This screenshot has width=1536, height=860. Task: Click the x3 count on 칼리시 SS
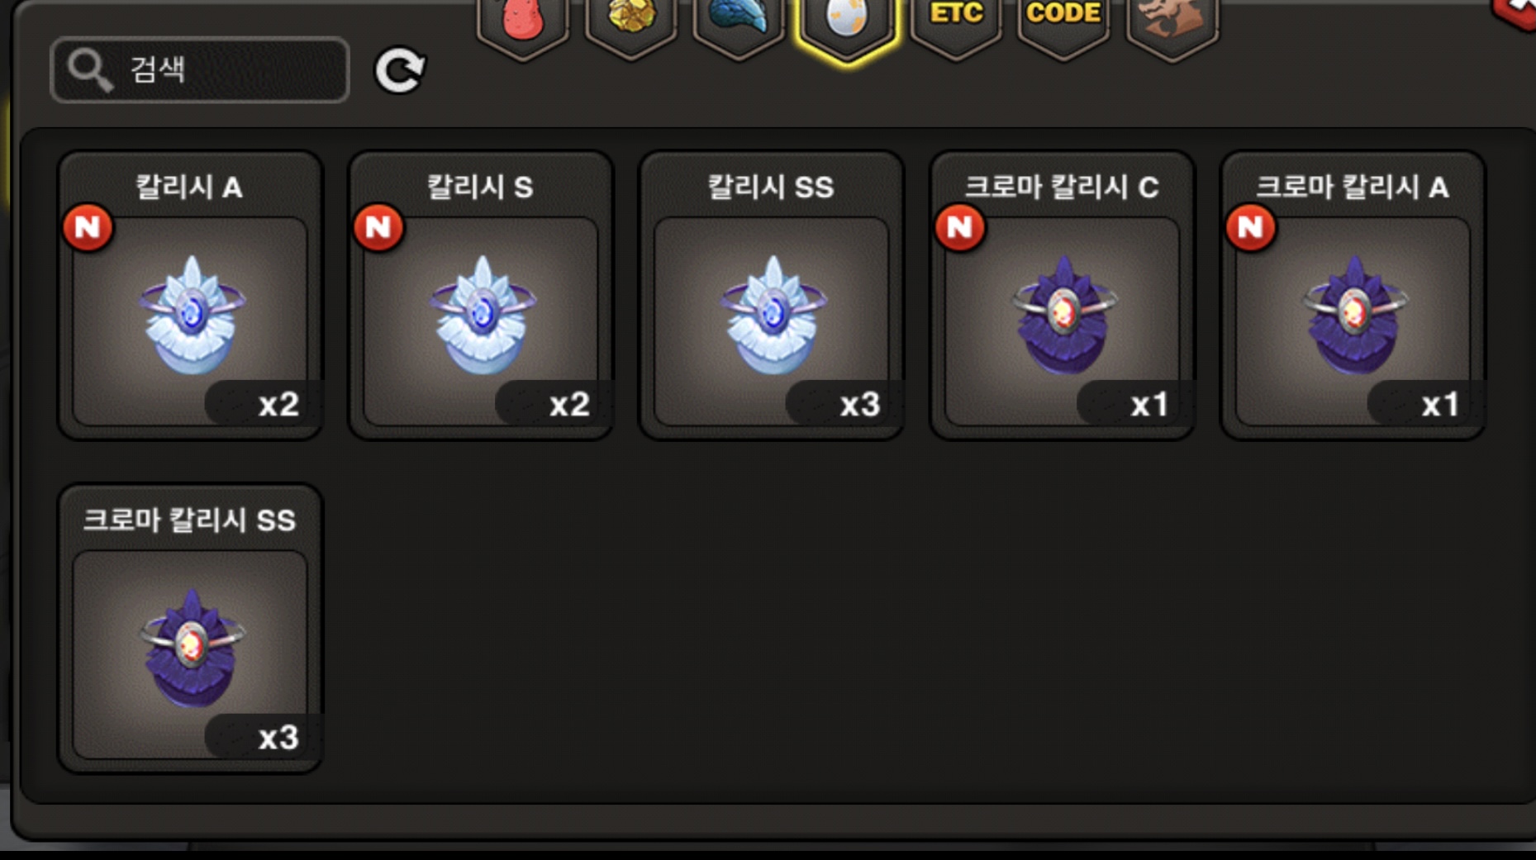859,404
